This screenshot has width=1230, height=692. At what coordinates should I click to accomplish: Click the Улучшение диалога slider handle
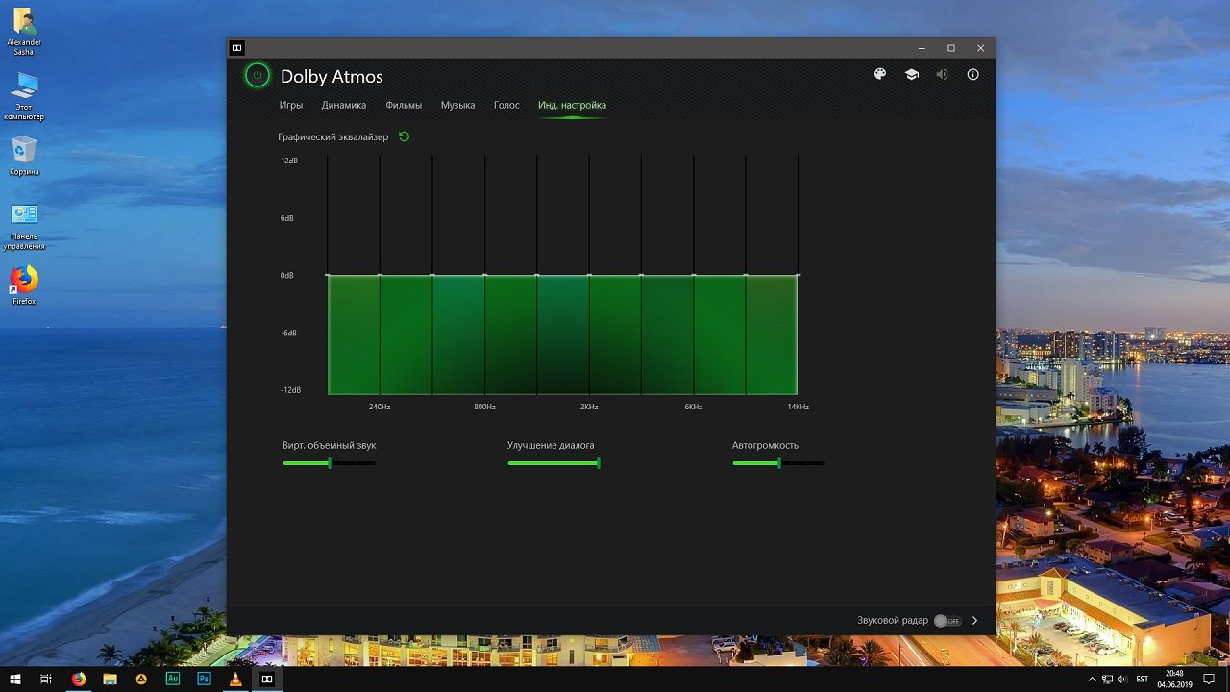point(598,463)
